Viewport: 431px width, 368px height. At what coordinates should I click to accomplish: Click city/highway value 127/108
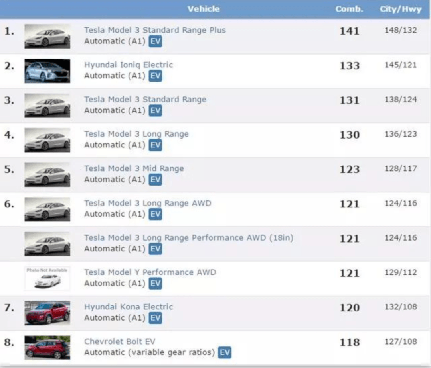pyautogui.click(x=401, y=341)
